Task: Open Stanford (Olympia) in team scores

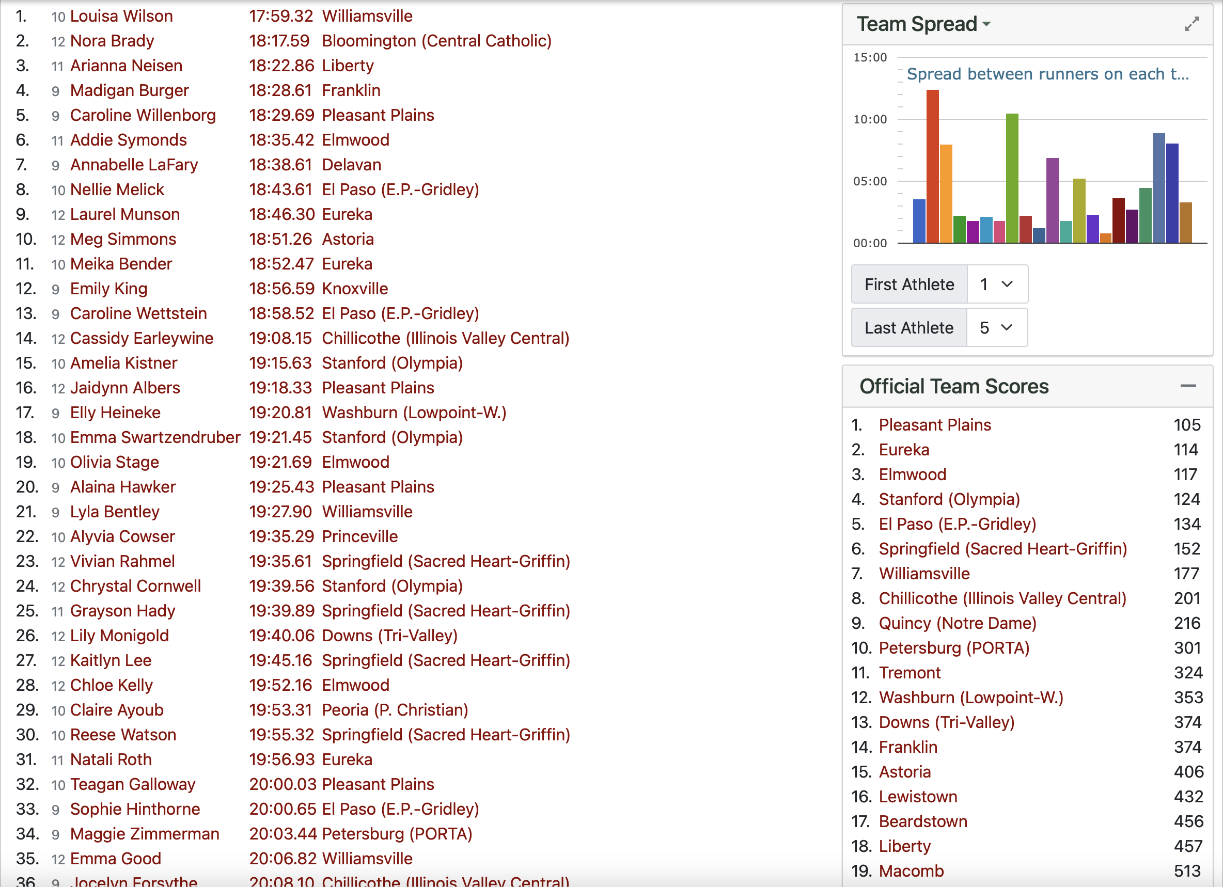Action: pyautogui.click(x=949, y=500)
